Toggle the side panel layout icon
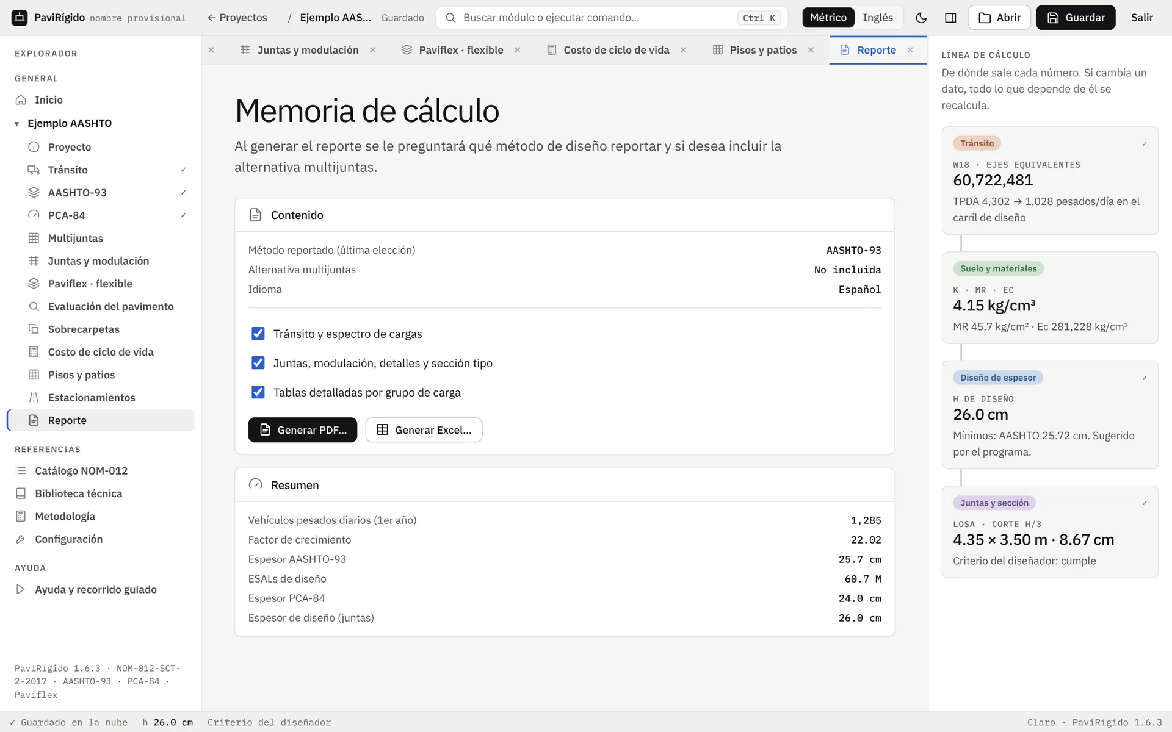The width and height of the screenshot is (1172, 732). pyautogui.click(x=950, y=18)
